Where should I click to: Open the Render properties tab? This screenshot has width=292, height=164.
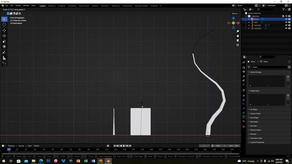(244, 68)
